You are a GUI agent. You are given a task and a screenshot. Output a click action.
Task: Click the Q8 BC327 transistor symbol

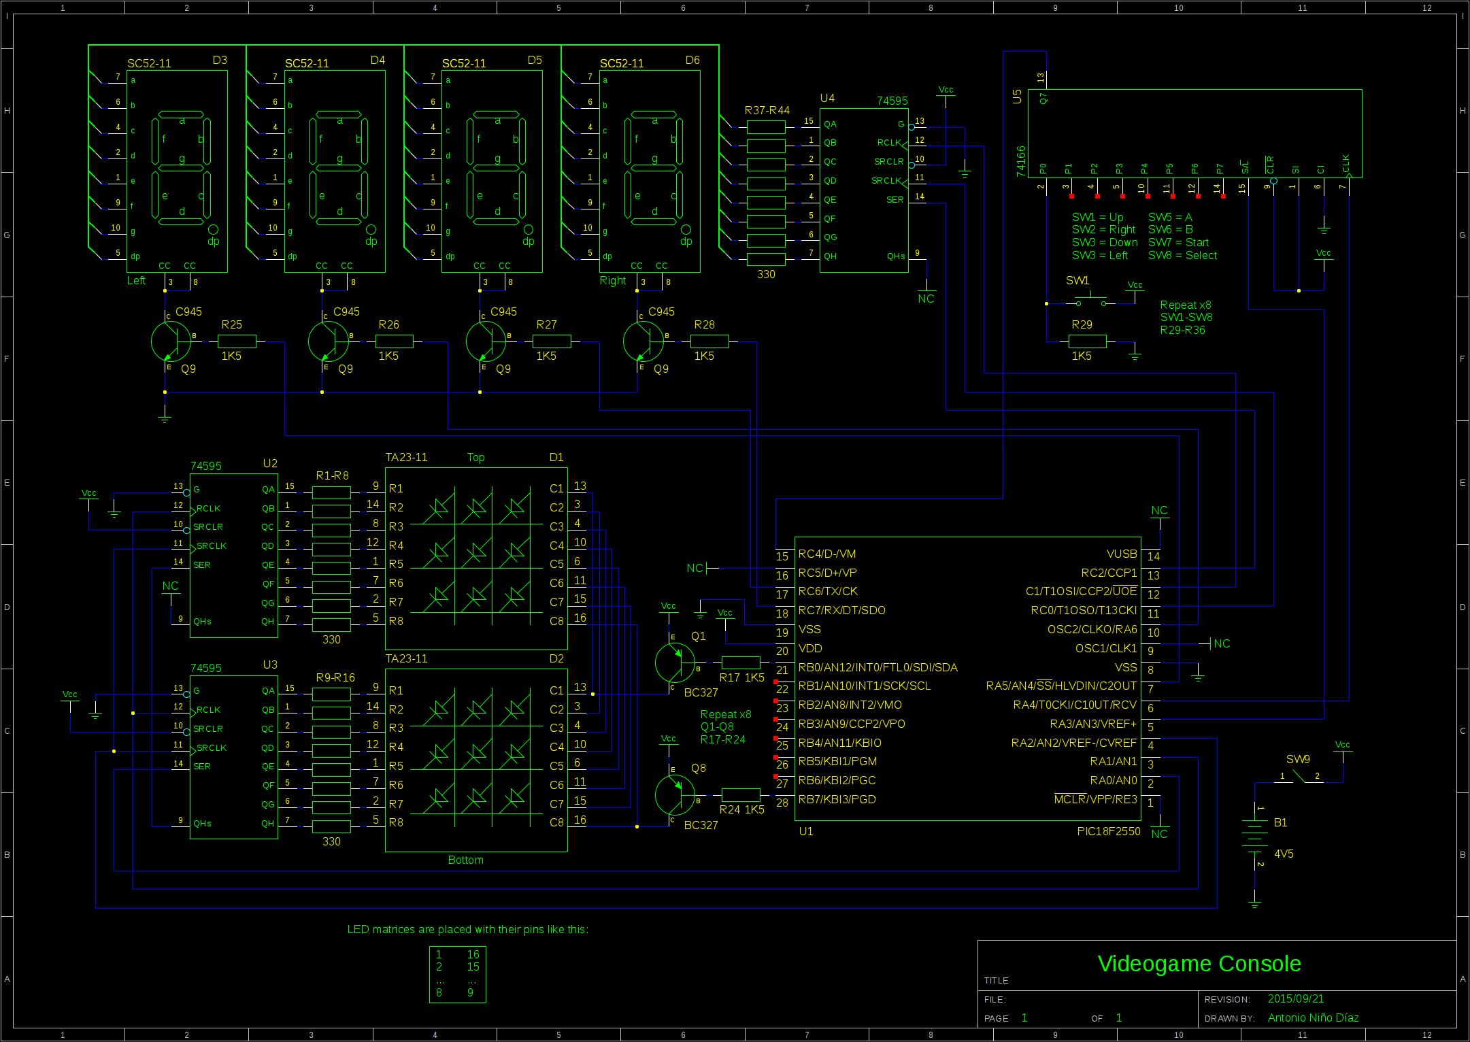pos(674,794)
